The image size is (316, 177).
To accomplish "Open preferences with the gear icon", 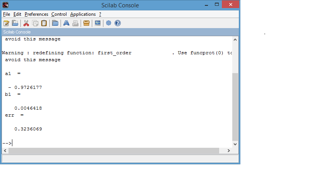I will 108,23.
